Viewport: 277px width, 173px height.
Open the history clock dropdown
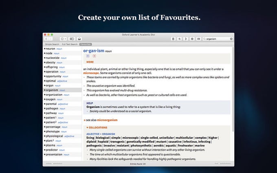[x=63, y=39]
